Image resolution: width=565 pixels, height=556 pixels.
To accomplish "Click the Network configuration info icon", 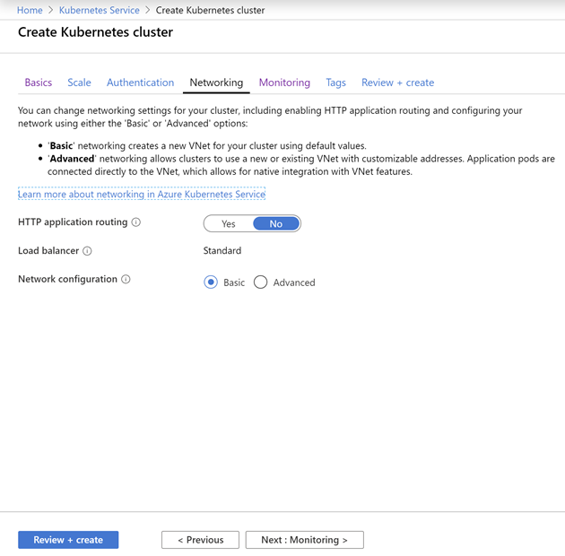I will pyautogui.click(x=126, y=279).
